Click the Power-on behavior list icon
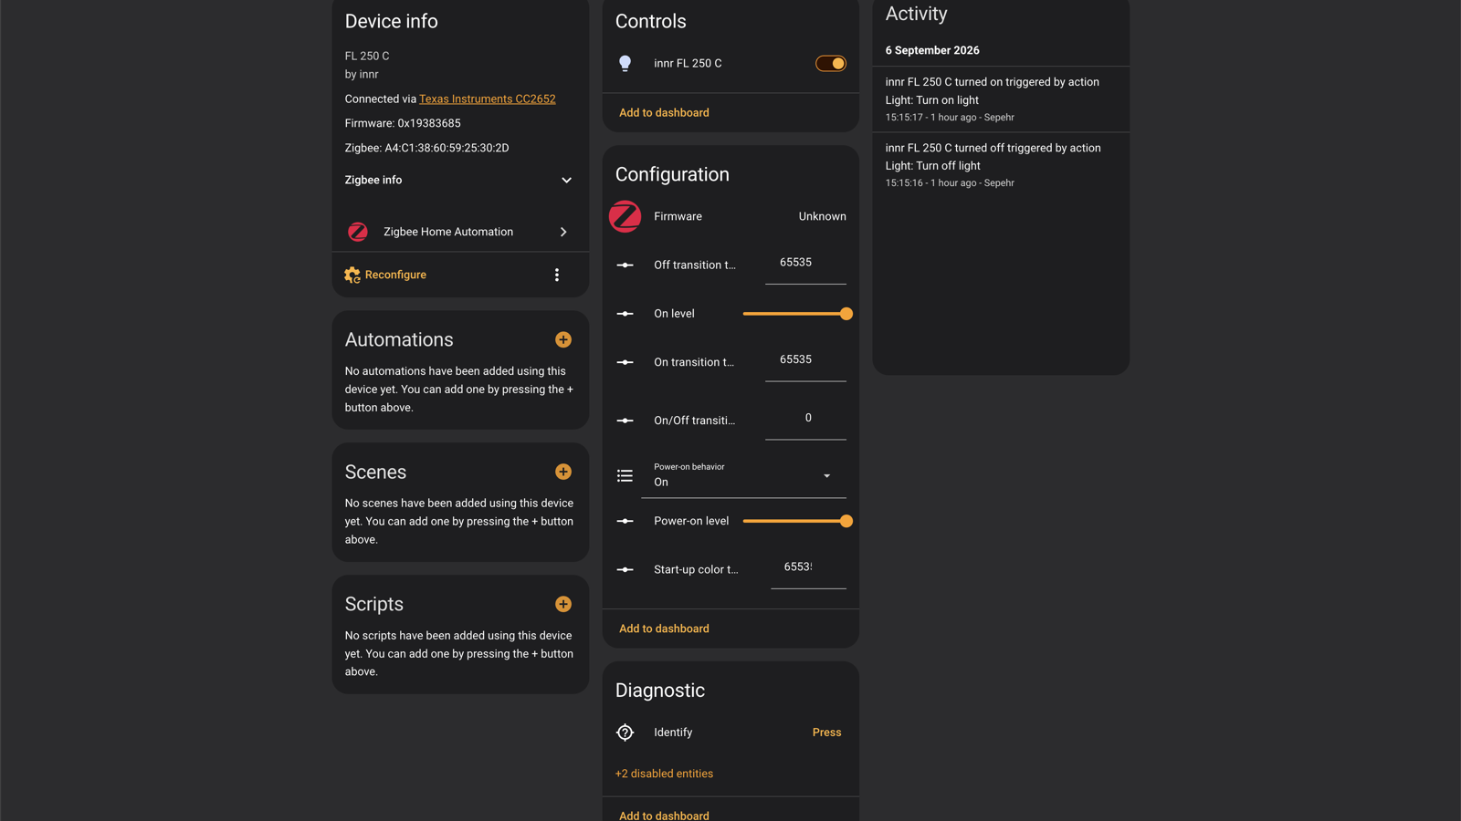1461x821 pixels. (625, 475)
